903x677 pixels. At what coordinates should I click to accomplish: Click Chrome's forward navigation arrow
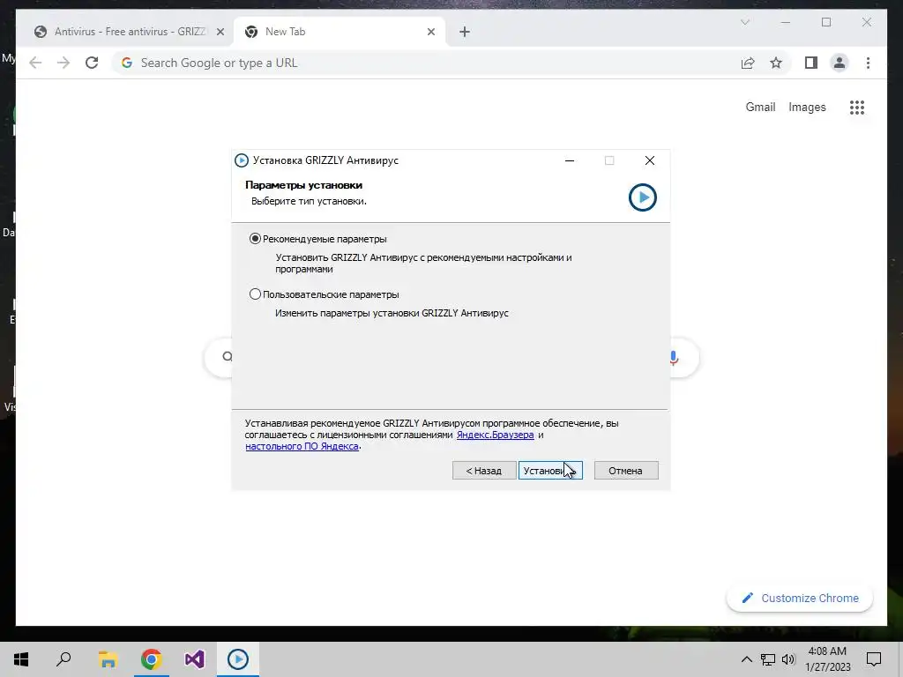pyautogui.click(x=63, y=63)
